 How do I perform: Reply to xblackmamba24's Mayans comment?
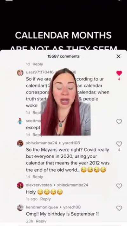[38, 177]
